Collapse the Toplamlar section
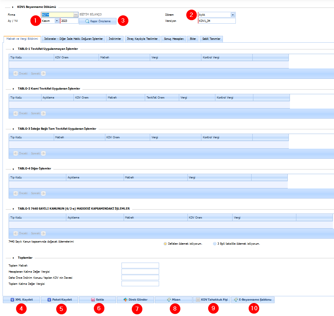The image size is (334, 316). 13,258
